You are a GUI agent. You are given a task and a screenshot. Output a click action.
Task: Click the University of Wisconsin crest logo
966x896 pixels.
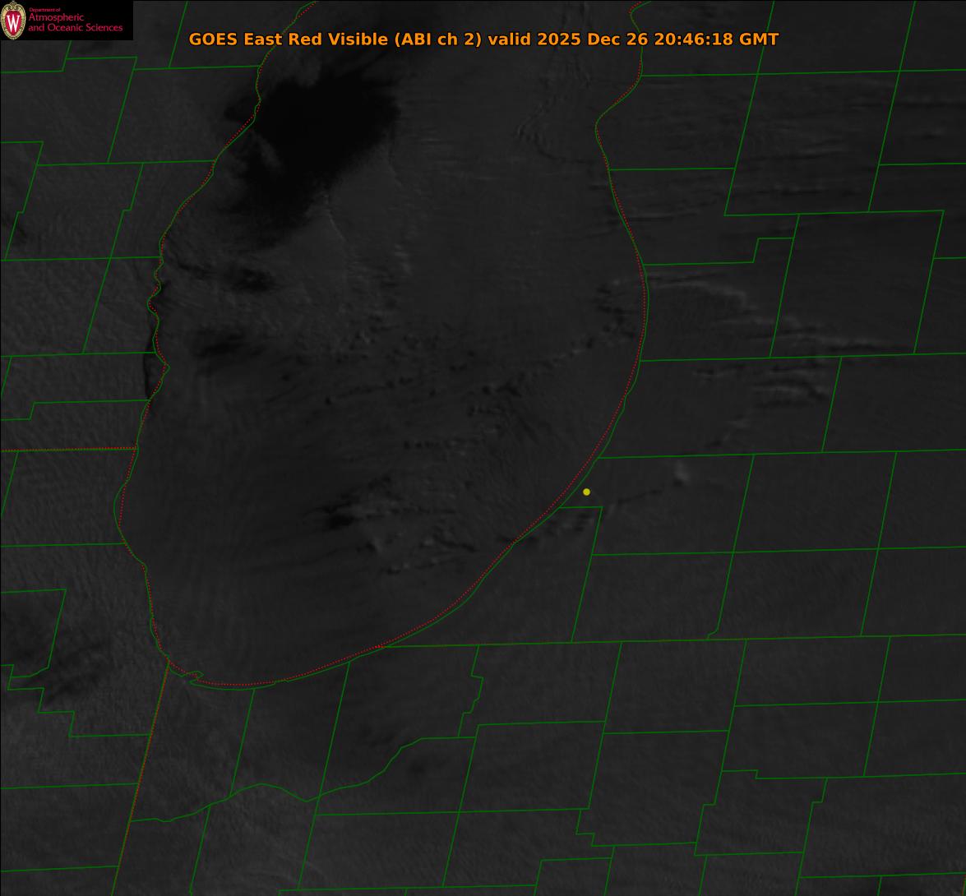pos(13,21)
